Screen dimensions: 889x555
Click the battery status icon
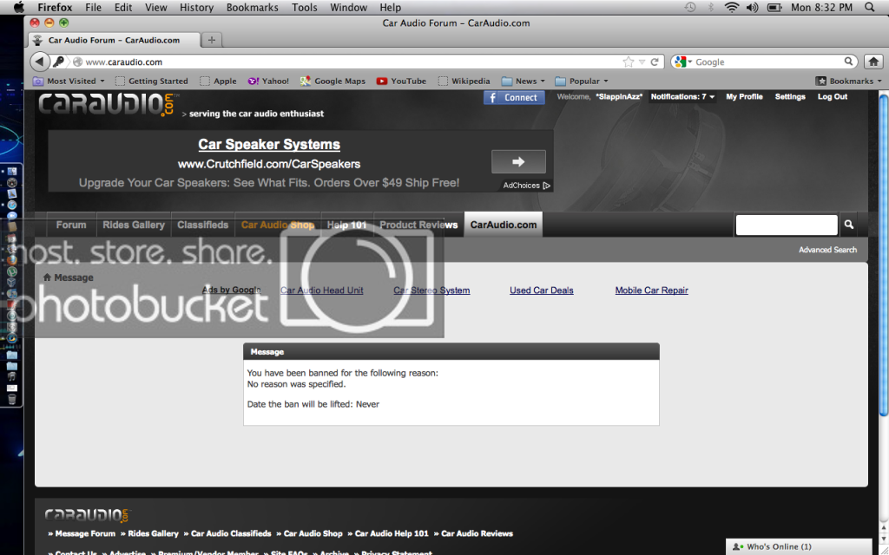click(x=774, y=7)
